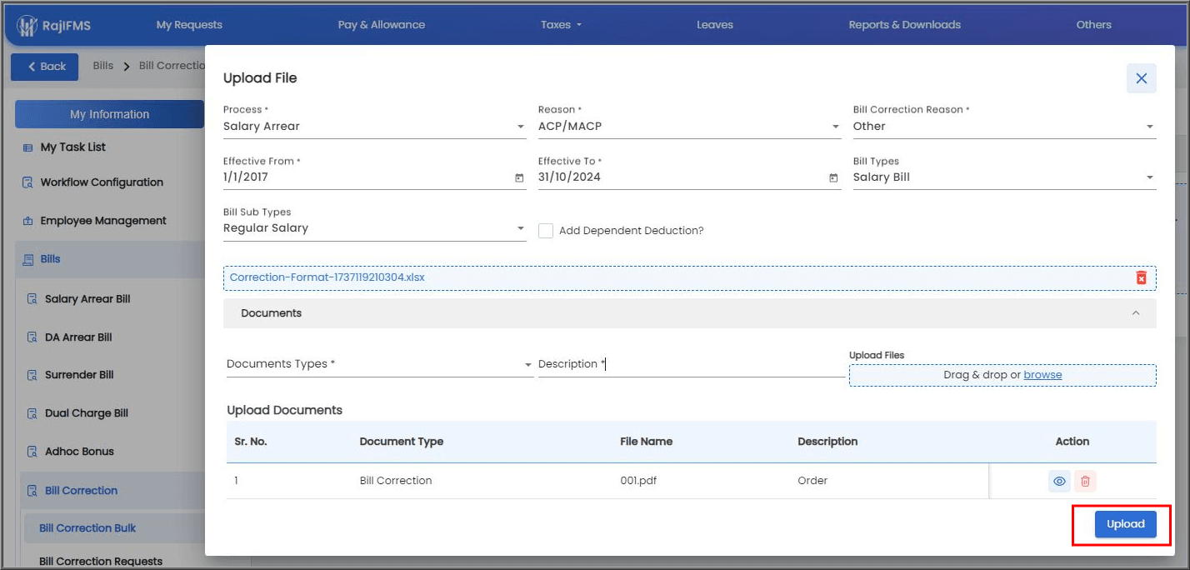Click the Bills breadcrumb link
Viewport: 1190px width, 570px height.
(103, 66)
